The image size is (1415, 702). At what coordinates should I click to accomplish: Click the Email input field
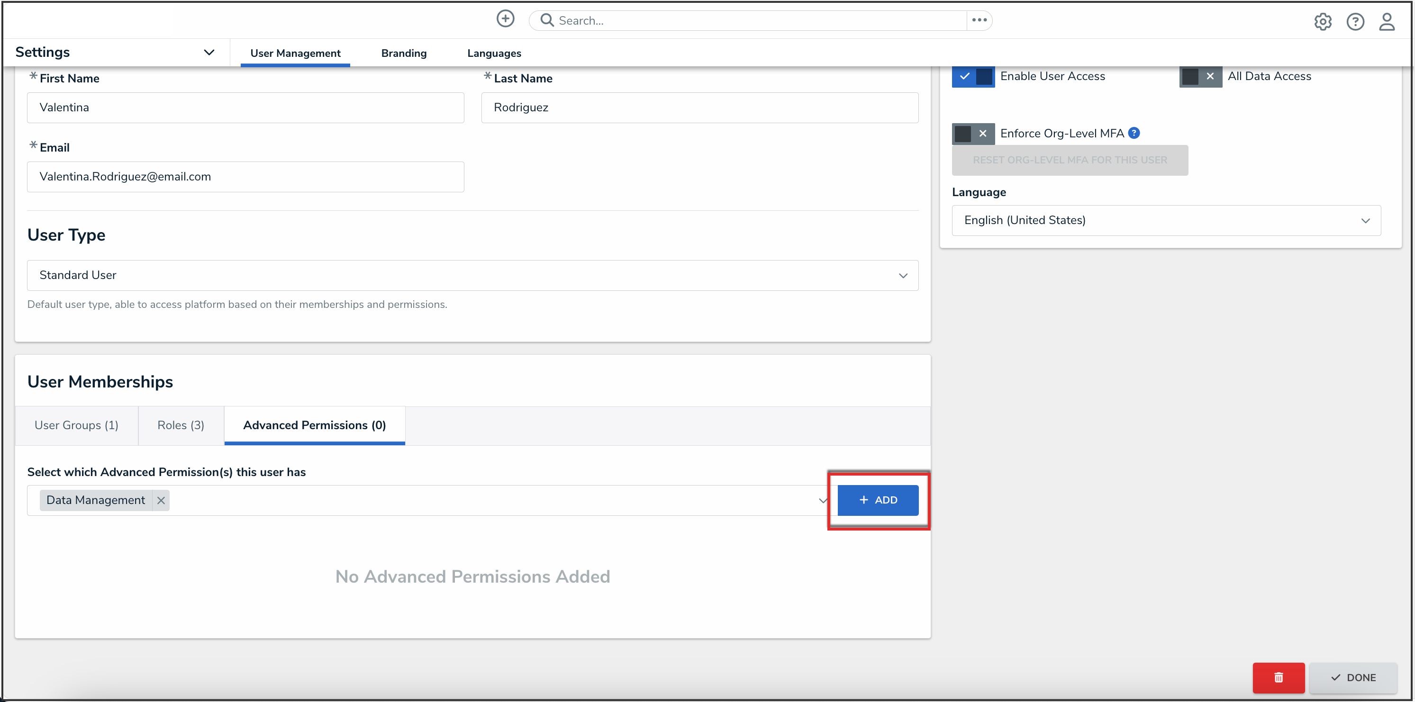245,177
